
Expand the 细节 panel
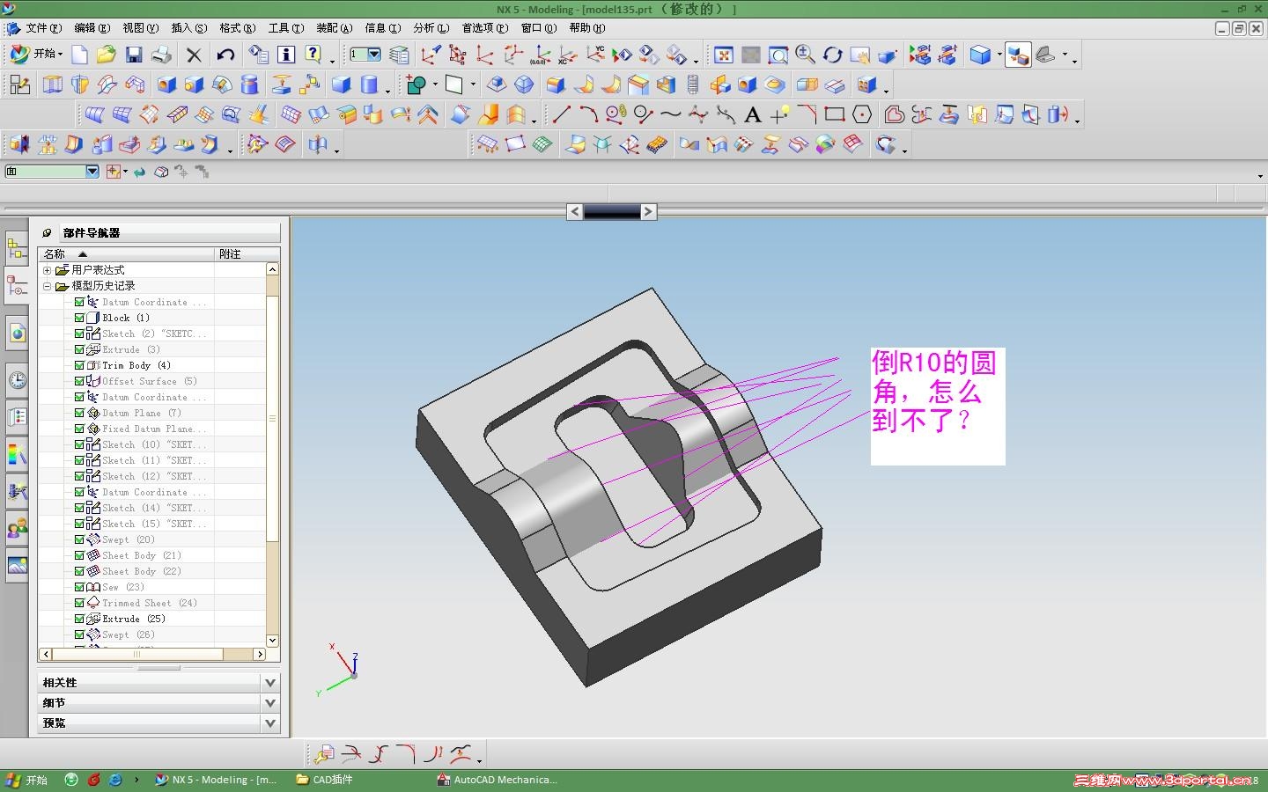(270, 703)
